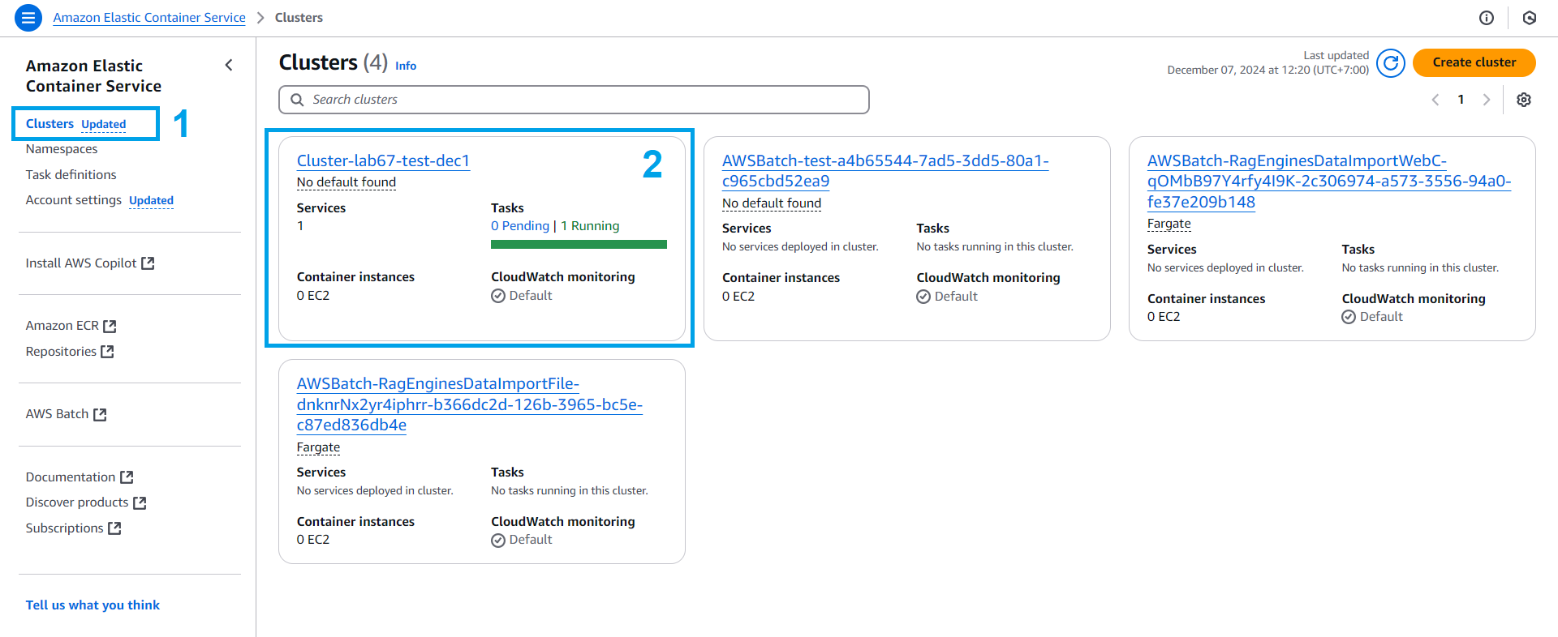Click Fargate label under DataImportWebC cluster
This screenshot has width=1558, height=637.
[x=1169, y=224]
